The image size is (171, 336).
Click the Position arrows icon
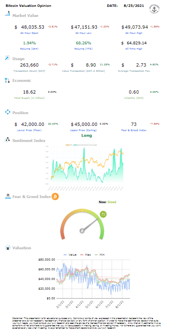8,112
